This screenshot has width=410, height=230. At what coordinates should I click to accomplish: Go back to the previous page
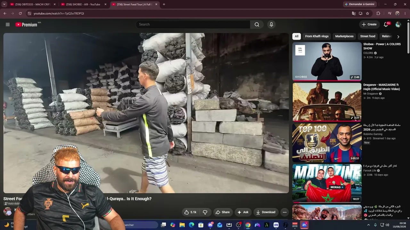(x=5, y=13)
